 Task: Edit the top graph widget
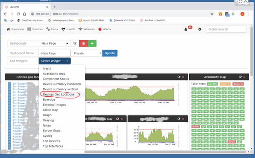(x=179, y=77)
